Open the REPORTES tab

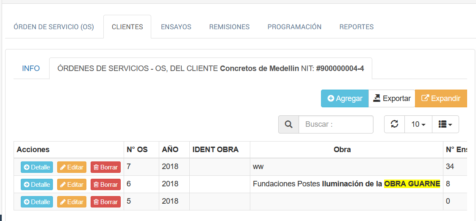pyautogui.click(x=356, y=27)
